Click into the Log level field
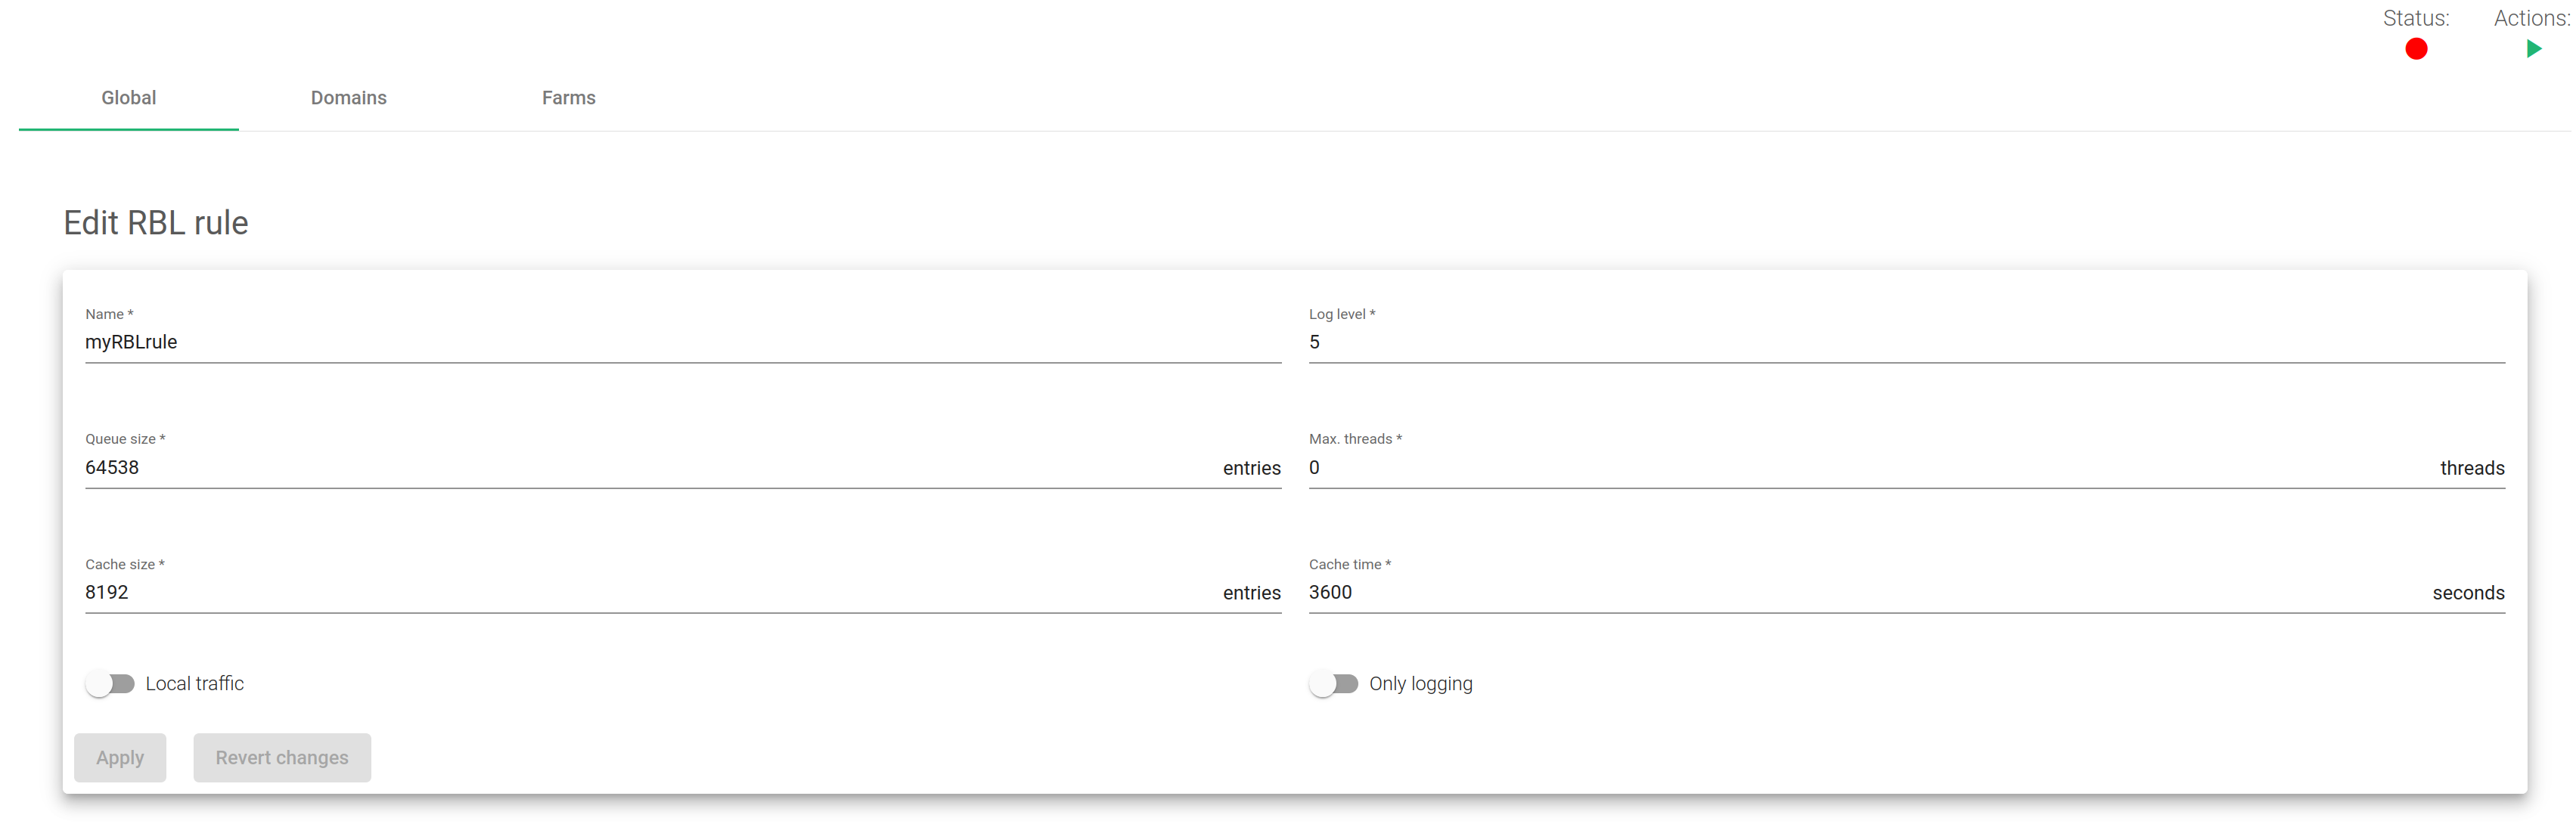 coord(1906,342)
